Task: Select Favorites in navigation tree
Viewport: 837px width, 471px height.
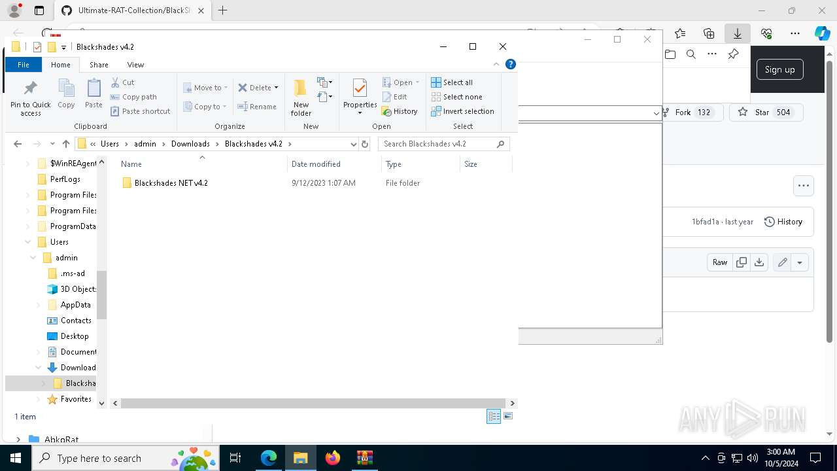Action: coord(76,399)
